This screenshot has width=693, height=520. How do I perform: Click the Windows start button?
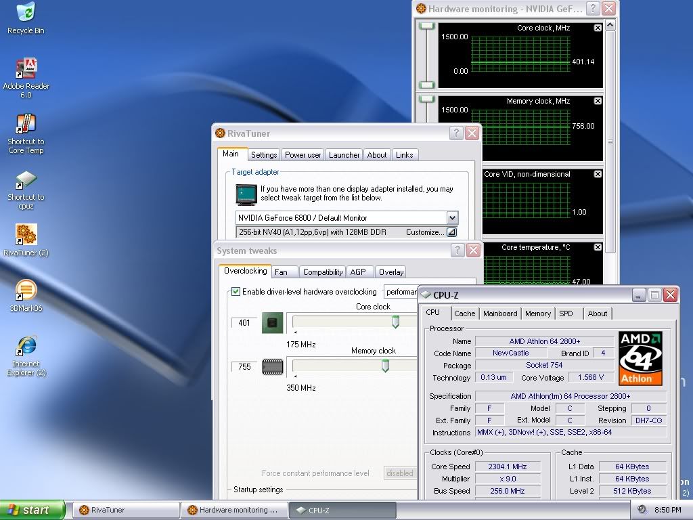[x=32, y=510]
